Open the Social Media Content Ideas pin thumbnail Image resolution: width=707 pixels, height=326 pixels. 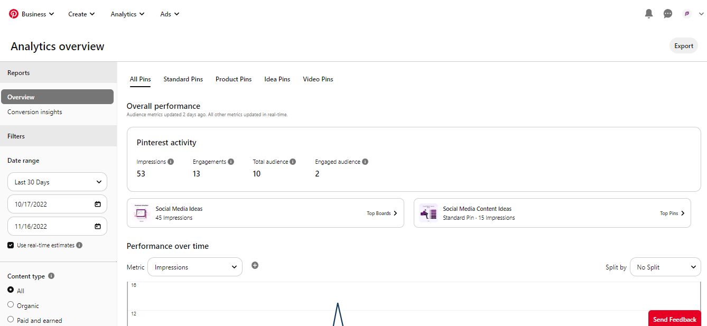point(429,213)
